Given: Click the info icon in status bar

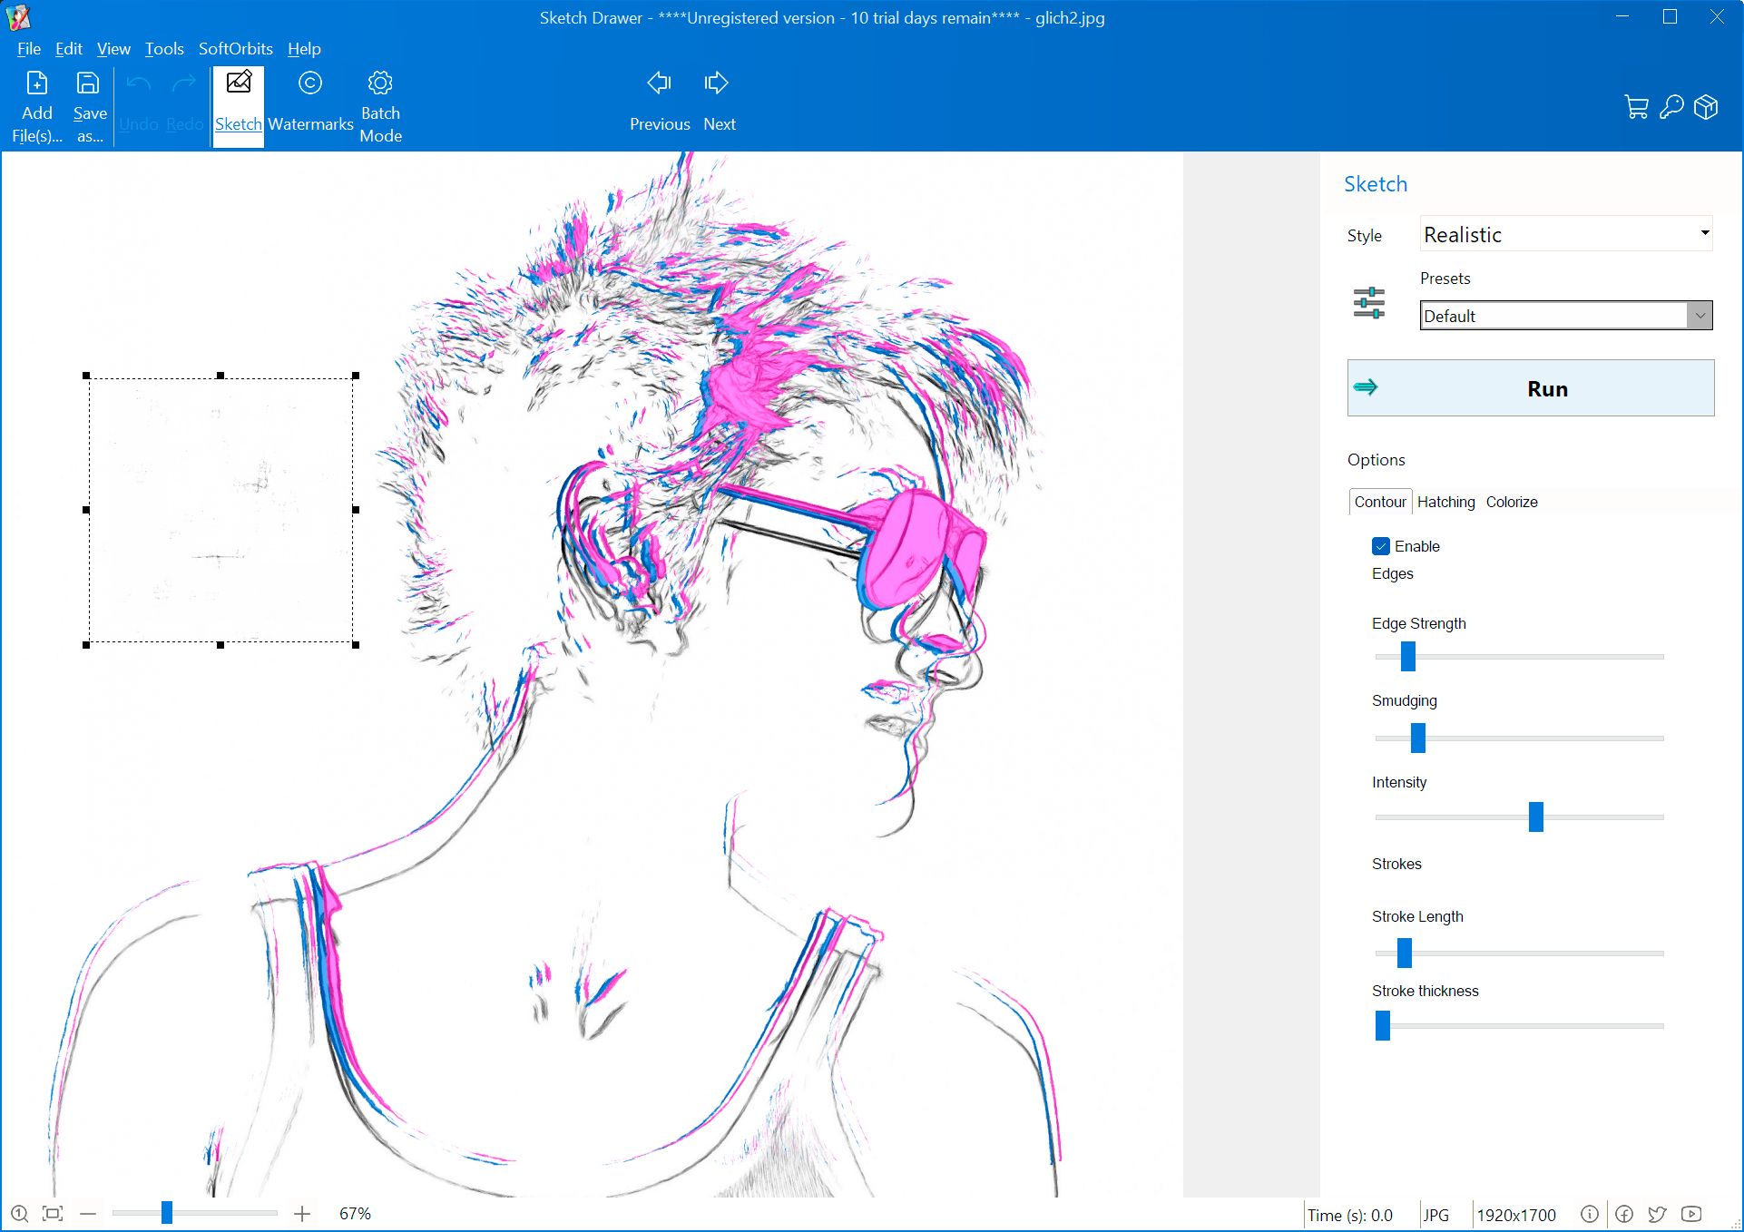Looking at the screenshot, I should tap(1589, 1214).
